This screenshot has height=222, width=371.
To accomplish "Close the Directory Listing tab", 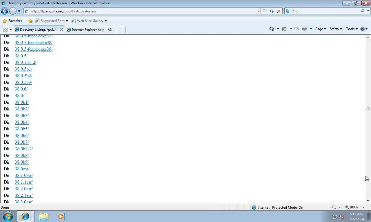I will coord(61,29).
